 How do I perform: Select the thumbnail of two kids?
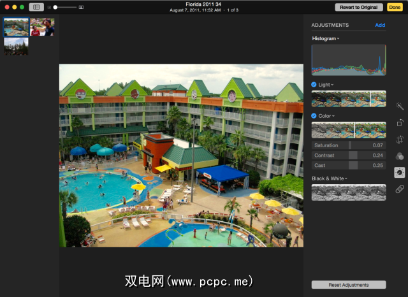click(42, 27)
